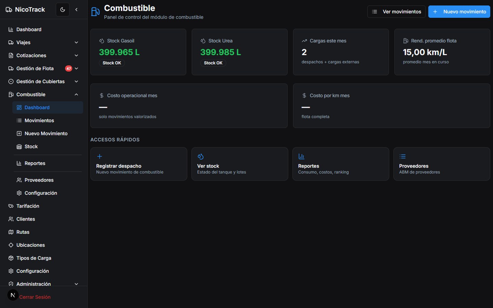The height and width of the screenshot is (308, 493).
Task: Click the Tipos de Carga box icon
Action: coord(11,258)
